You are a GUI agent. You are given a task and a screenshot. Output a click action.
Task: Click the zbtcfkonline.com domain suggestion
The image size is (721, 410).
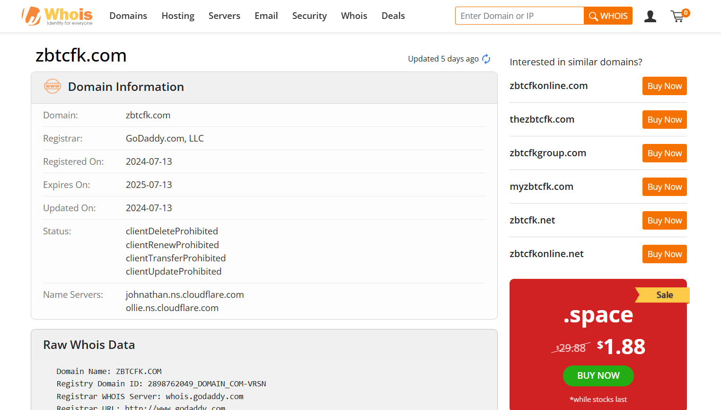548,86
